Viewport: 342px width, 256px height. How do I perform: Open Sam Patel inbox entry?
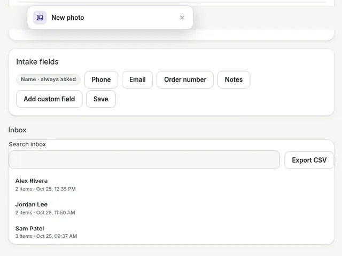point(171,232)
